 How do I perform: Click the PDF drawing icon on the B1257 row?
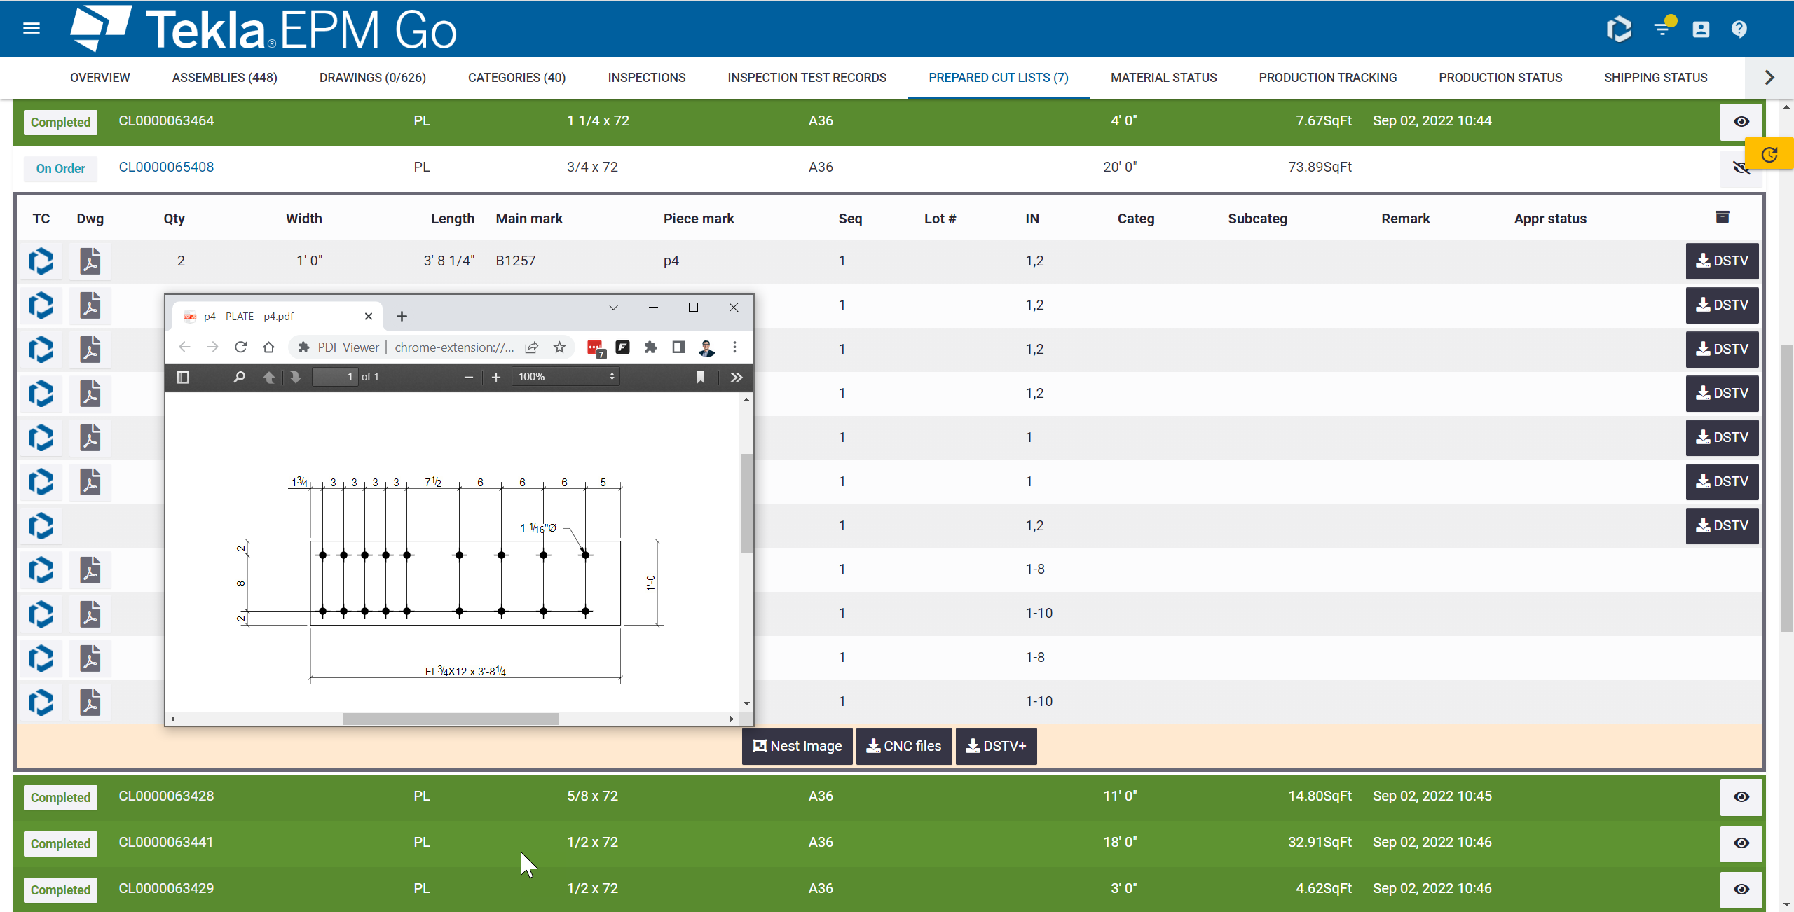90,261
